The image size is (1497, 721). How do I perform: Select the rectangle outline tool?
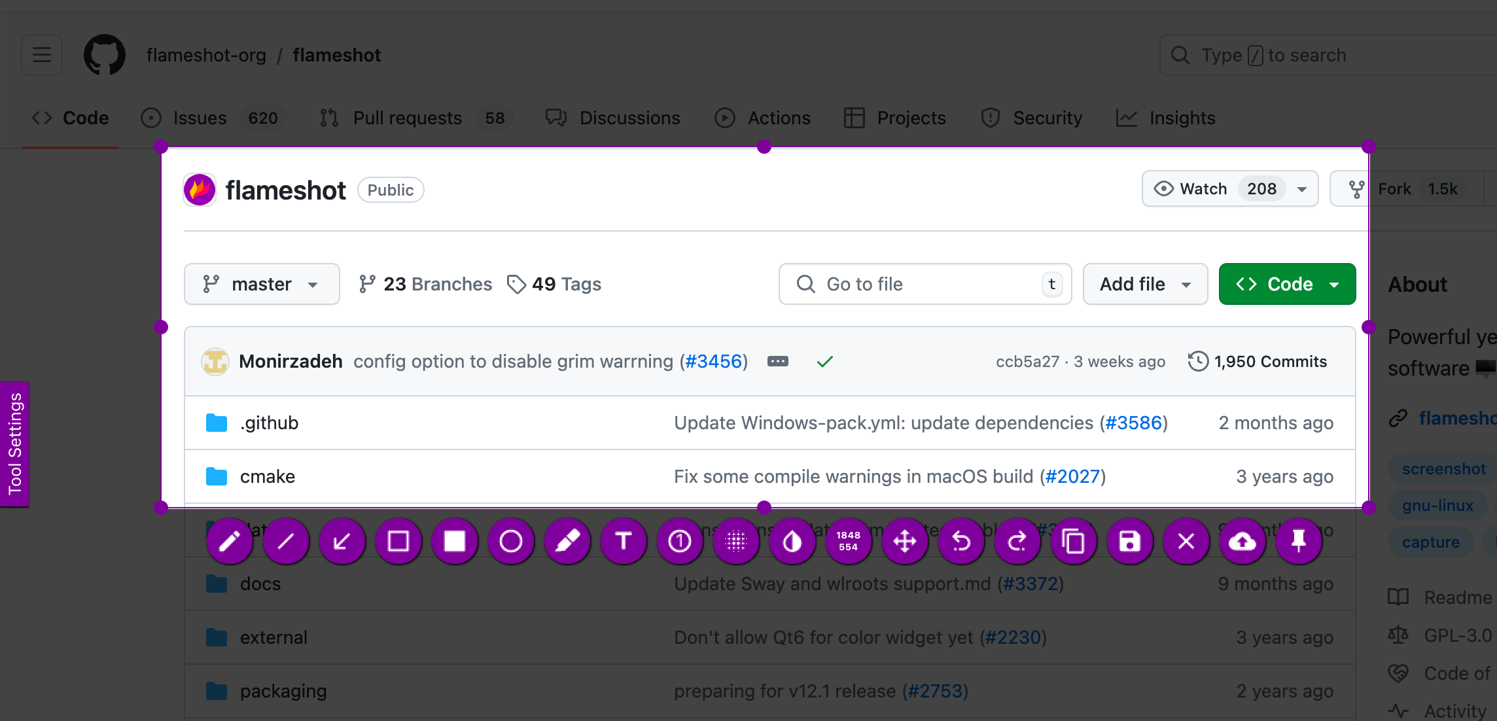[398, 541]
